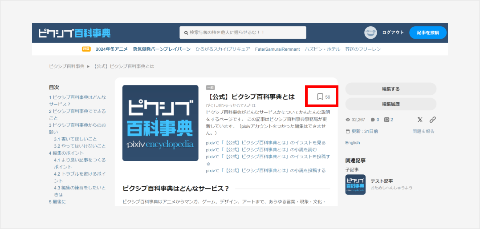Open trending topic ひろがるスカイ!プリキュア
This screenshot has height=229, width=480.
pos(223,49)
